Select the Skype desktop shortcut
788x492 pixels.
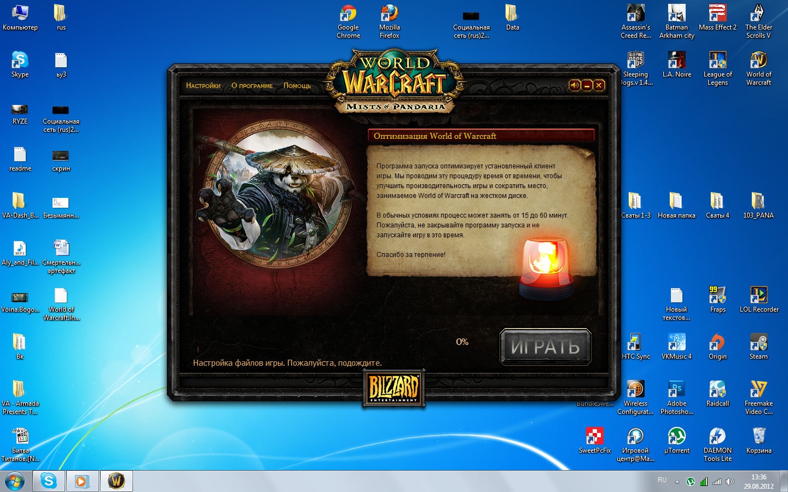[x=20, y=65]
